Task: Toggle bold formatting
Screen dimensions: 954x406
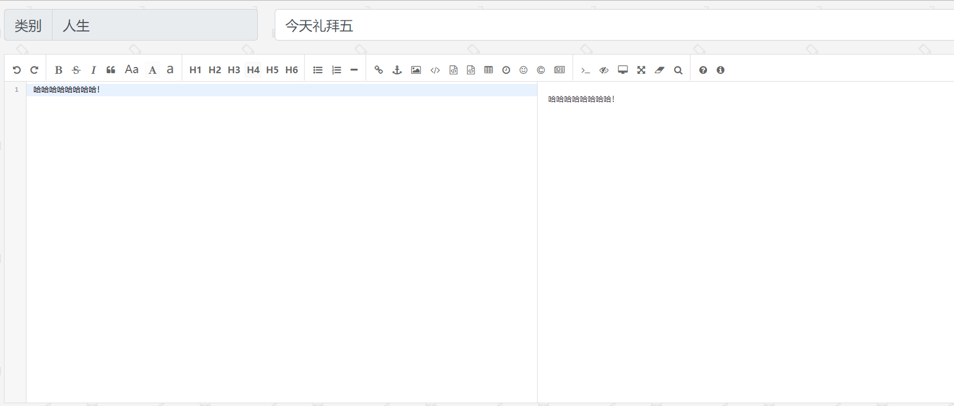Action: click(x=59, y=70)
